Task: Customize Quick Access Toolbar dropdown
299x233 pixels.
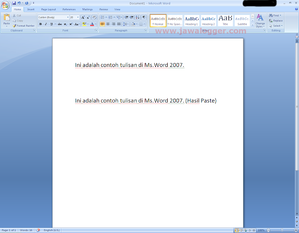Action: pos(33,3)
